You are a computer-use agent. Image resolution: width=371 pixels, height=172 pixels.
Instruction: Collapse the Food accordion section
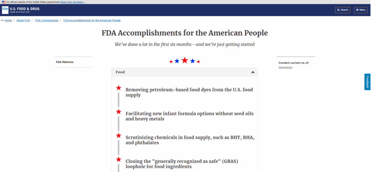[253, 72]
